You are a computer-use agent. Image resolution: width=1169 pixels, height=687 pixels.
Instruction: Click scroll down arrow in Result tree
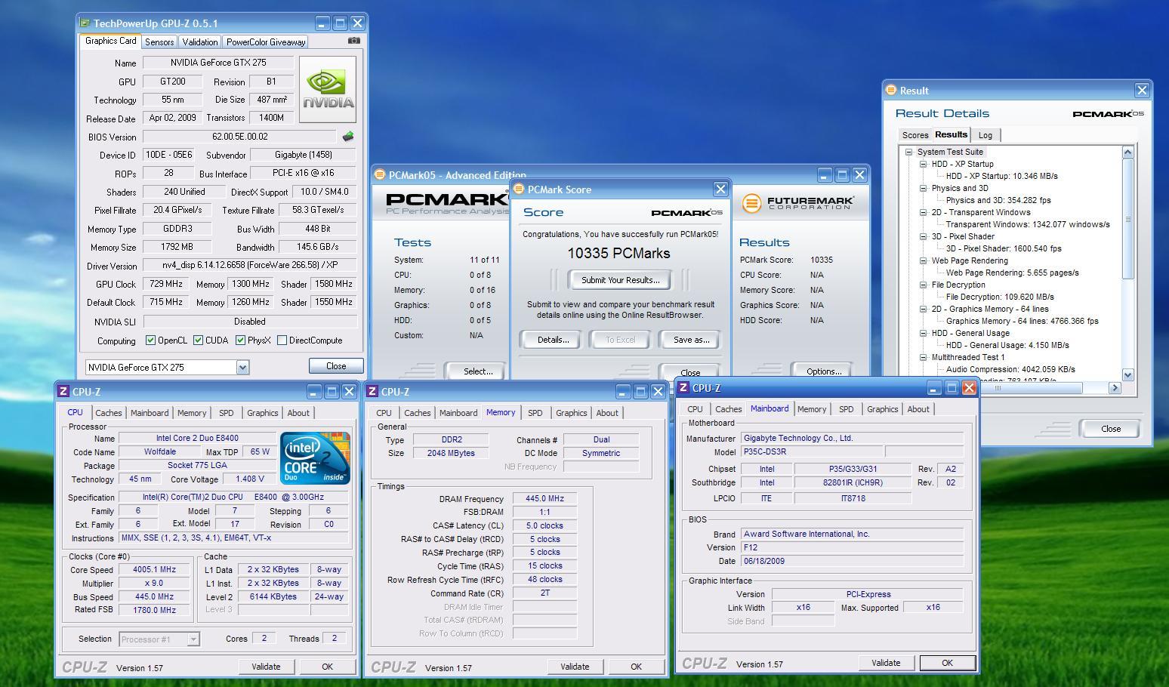point(1127,374)
